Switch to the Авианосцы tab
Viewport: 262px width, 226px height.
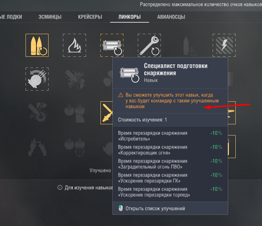click(x=171, y=17)
